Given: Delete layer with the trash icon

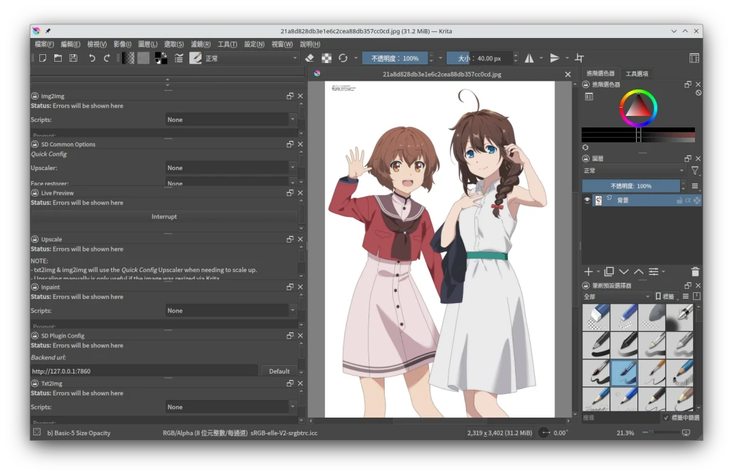Looking at the screenshot, I should 695,272.
